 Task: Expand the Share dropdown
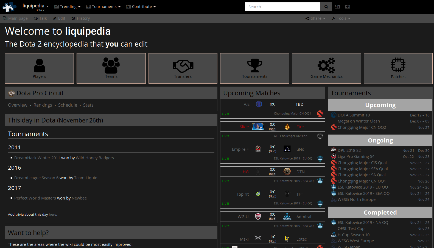315,18
